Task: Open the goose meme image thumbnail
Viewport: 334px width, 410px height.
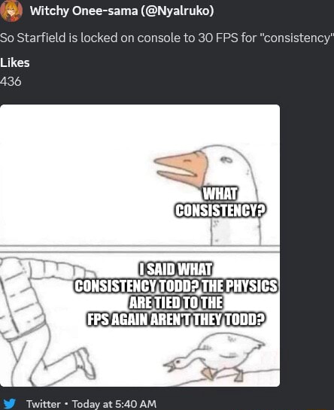Action: pyautogui.click(x=140, y=245)
